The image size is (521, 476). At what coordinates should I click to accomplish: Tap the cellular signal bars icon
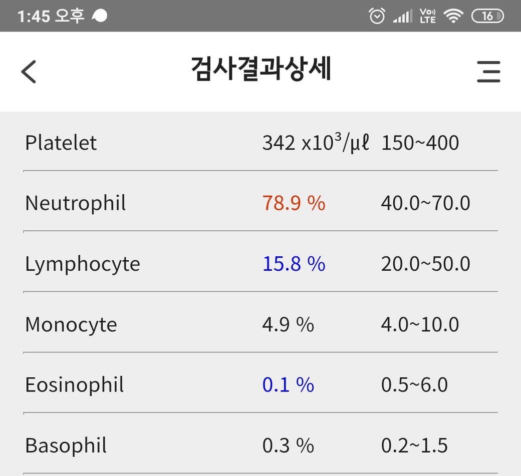tap(402, 16)
